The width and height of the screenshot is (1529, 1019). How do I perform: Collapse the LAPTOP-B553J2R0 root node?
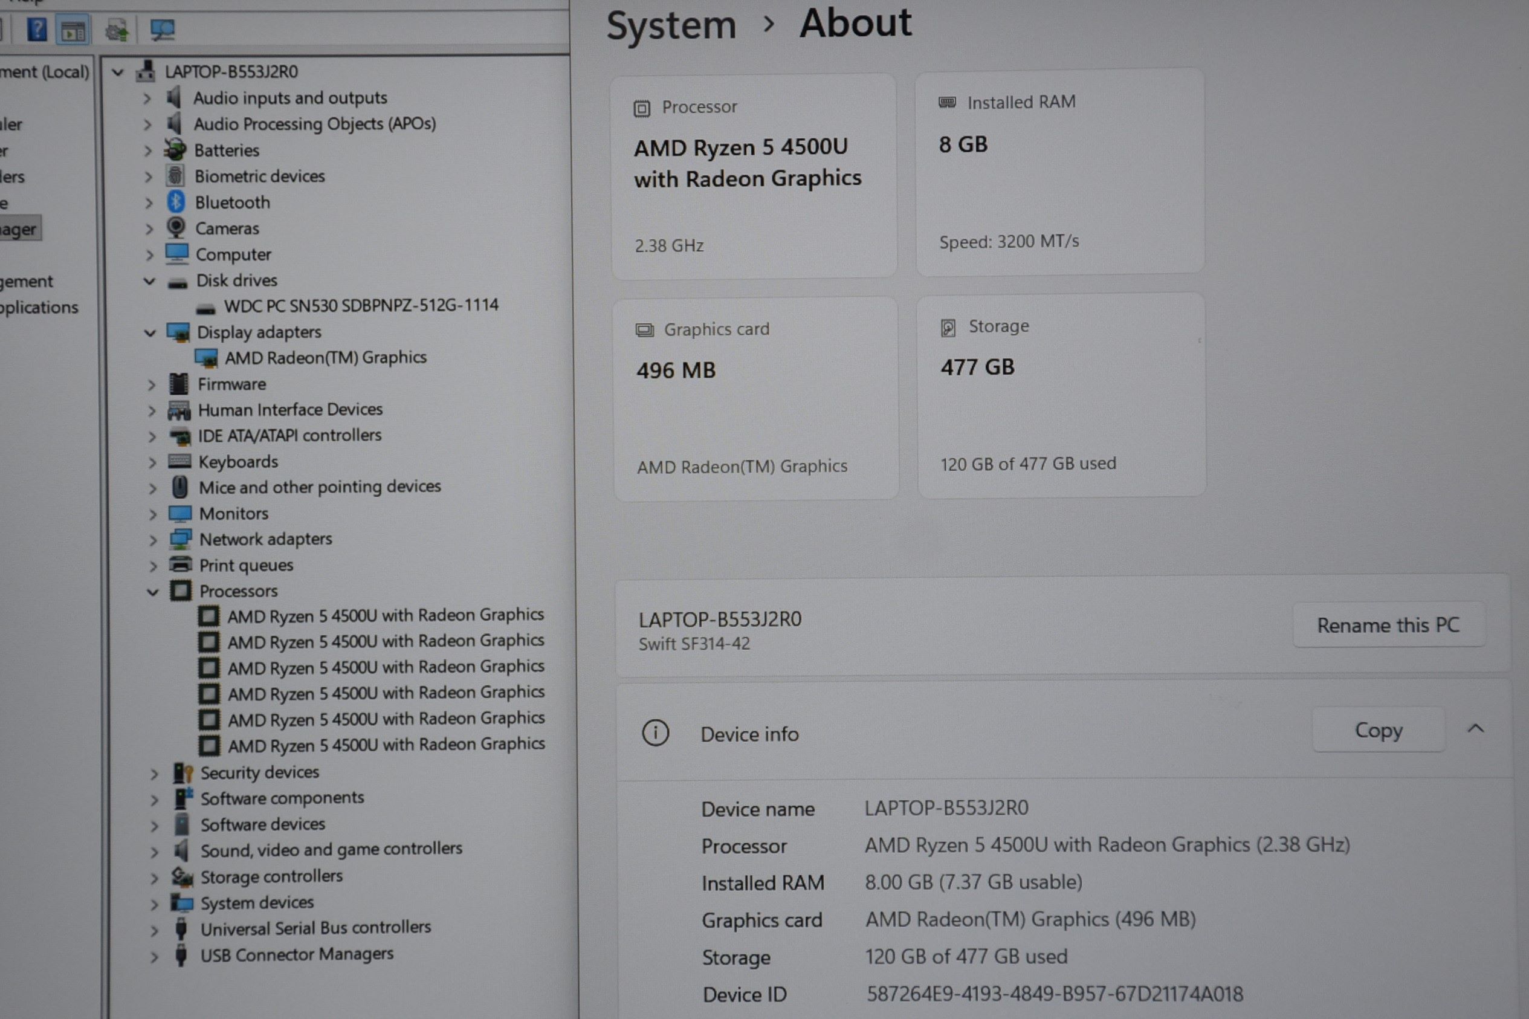point(118,72)
